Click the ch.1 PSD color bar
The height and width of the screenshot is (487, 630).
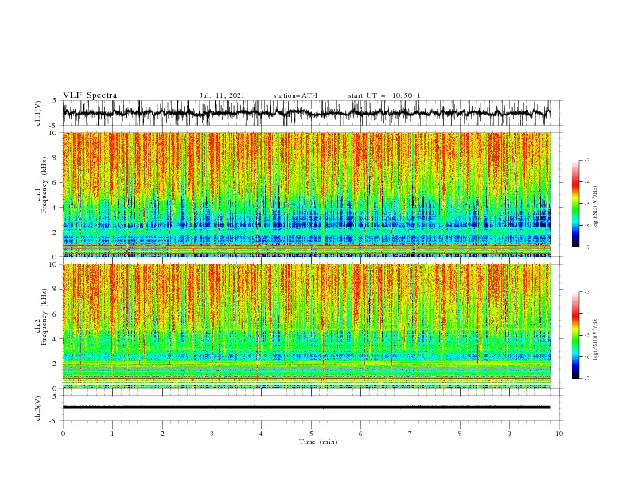575,204
